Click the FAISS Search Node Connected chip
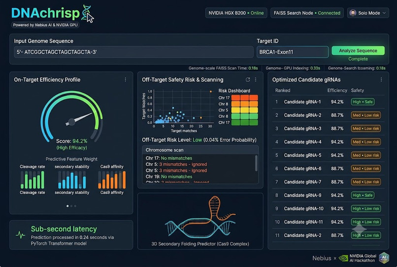 307,13
